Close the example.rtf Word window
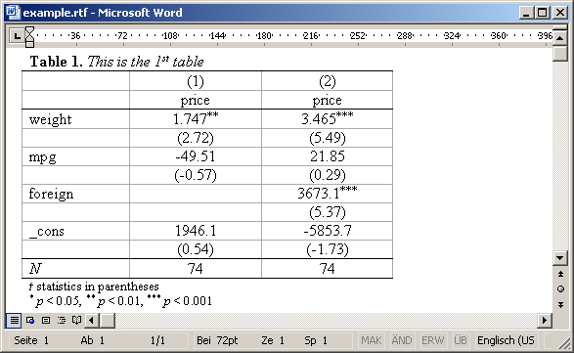The height and width of the screenshot is (353, 574). (x=560, y=13)
